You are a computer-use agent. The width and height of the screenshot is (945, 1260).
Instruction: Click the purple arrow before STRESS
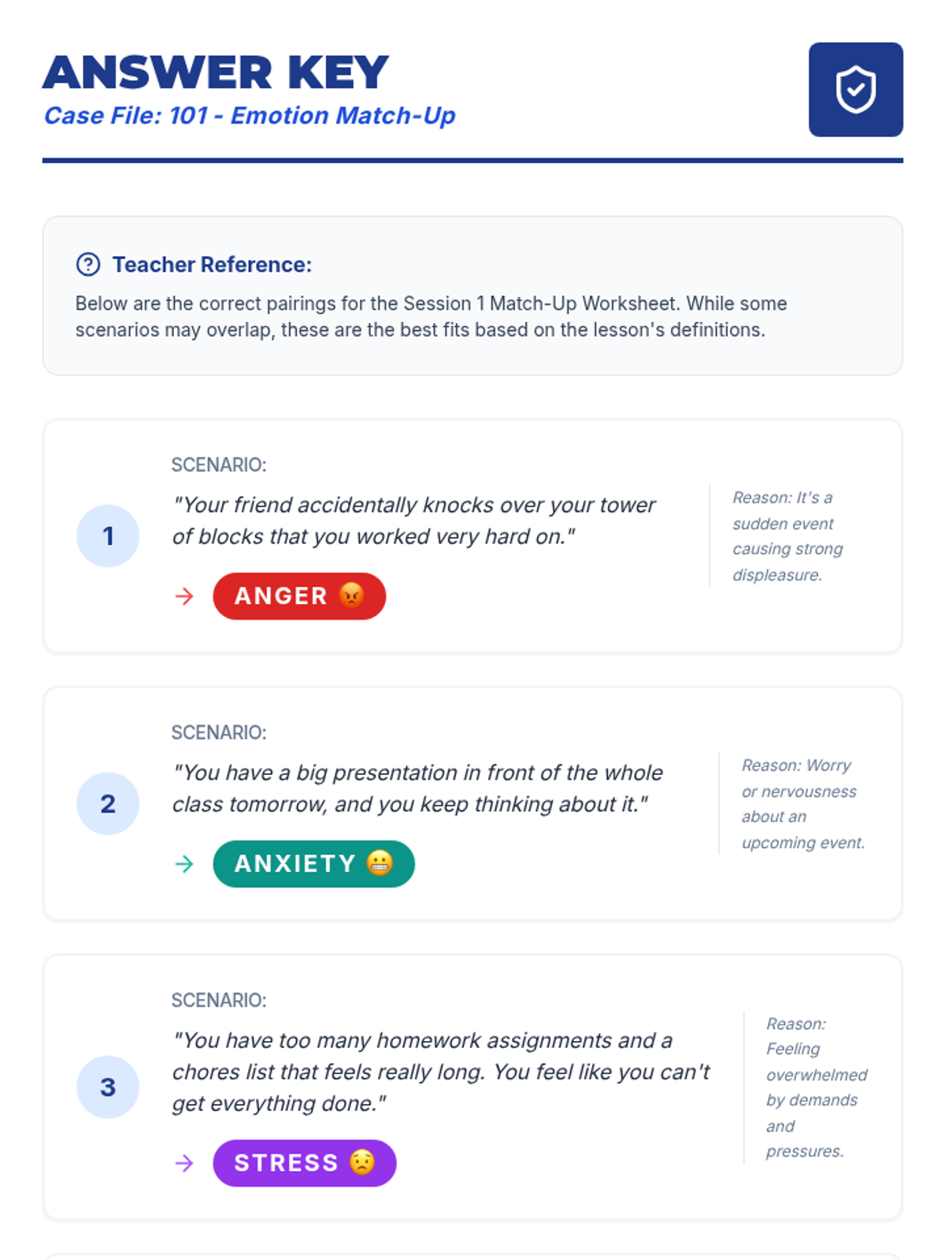(x=184, y=1163)
